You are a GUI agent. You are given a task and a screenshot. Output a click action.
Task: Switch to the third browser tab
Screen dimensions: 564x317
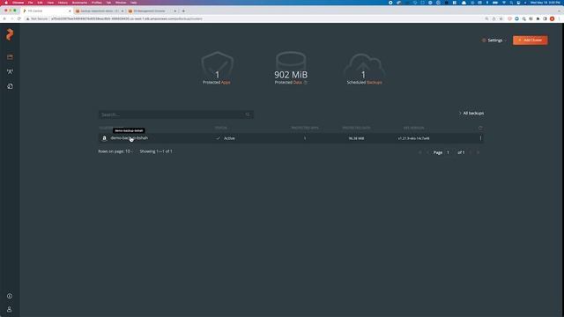152,11
